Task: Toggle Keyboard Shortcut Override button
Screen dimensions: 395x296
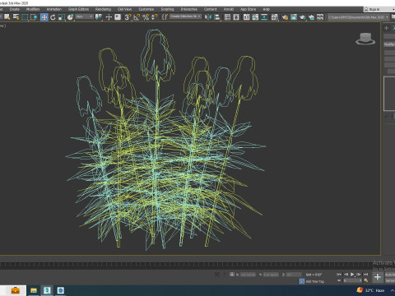Action: coord(118,17)
